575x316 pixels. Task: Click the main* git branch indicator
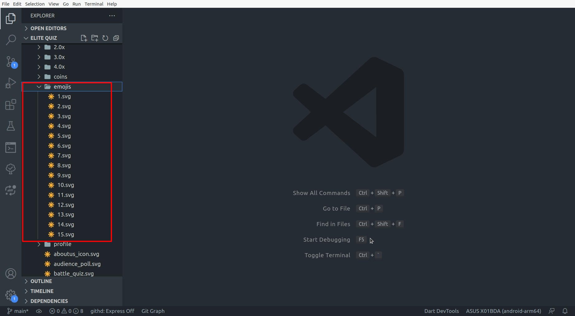tap(18, 311)
